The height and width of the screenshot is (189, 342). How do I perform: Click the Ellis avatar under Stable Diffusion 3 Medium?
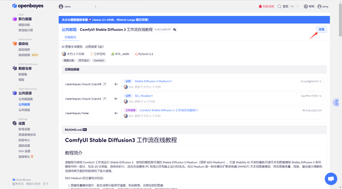(125, 87)
